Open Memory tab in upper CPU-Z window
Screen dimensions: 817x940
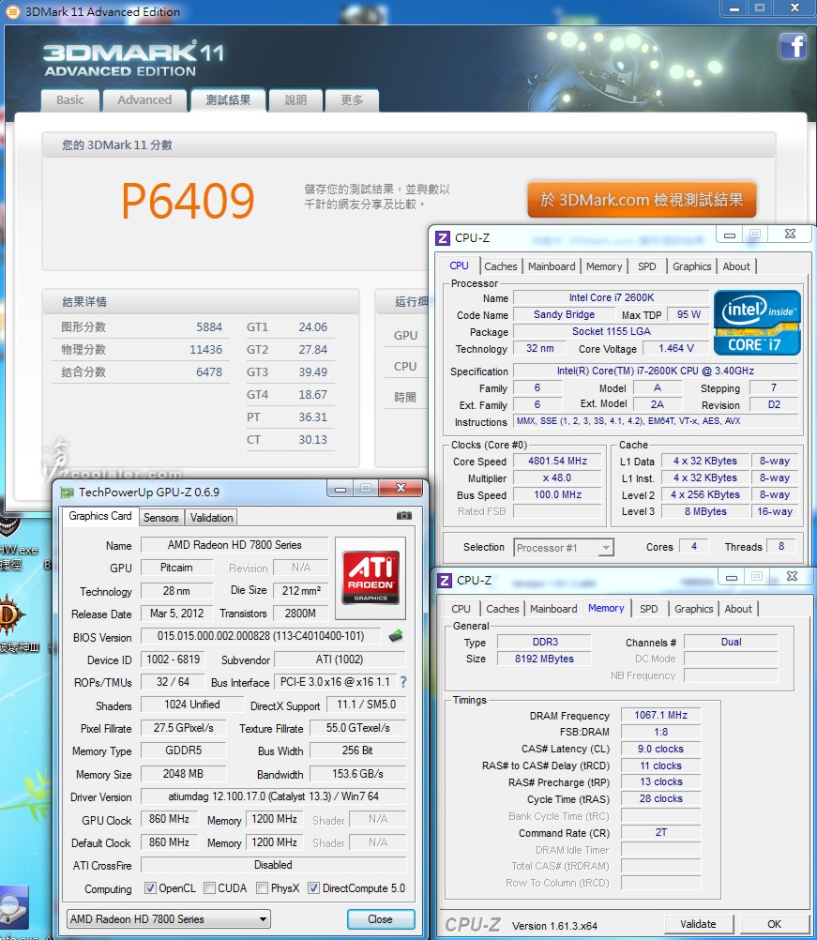pos(604,266)
